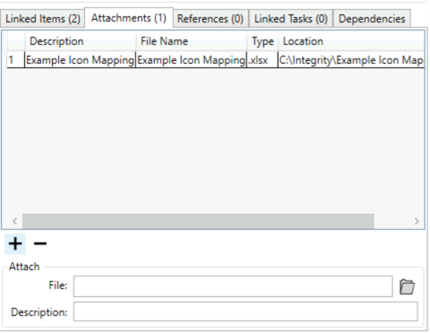430x333 pixels.
Task: Sort by the File Name column header
Action: [192, 41]
